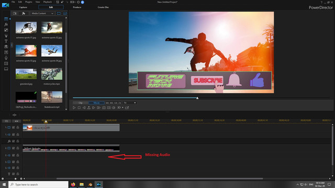Open the Particle Room in sidebar
This screenshot has height=188, width=335.
(x=6, y=36)
